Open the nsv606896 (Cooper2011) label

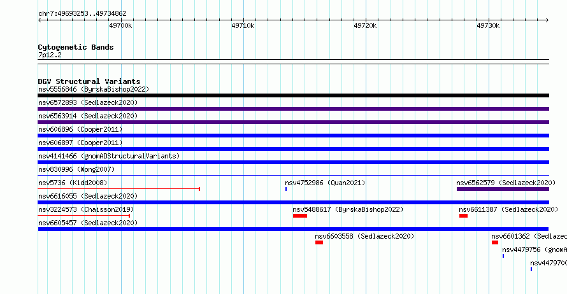[80, 129]
